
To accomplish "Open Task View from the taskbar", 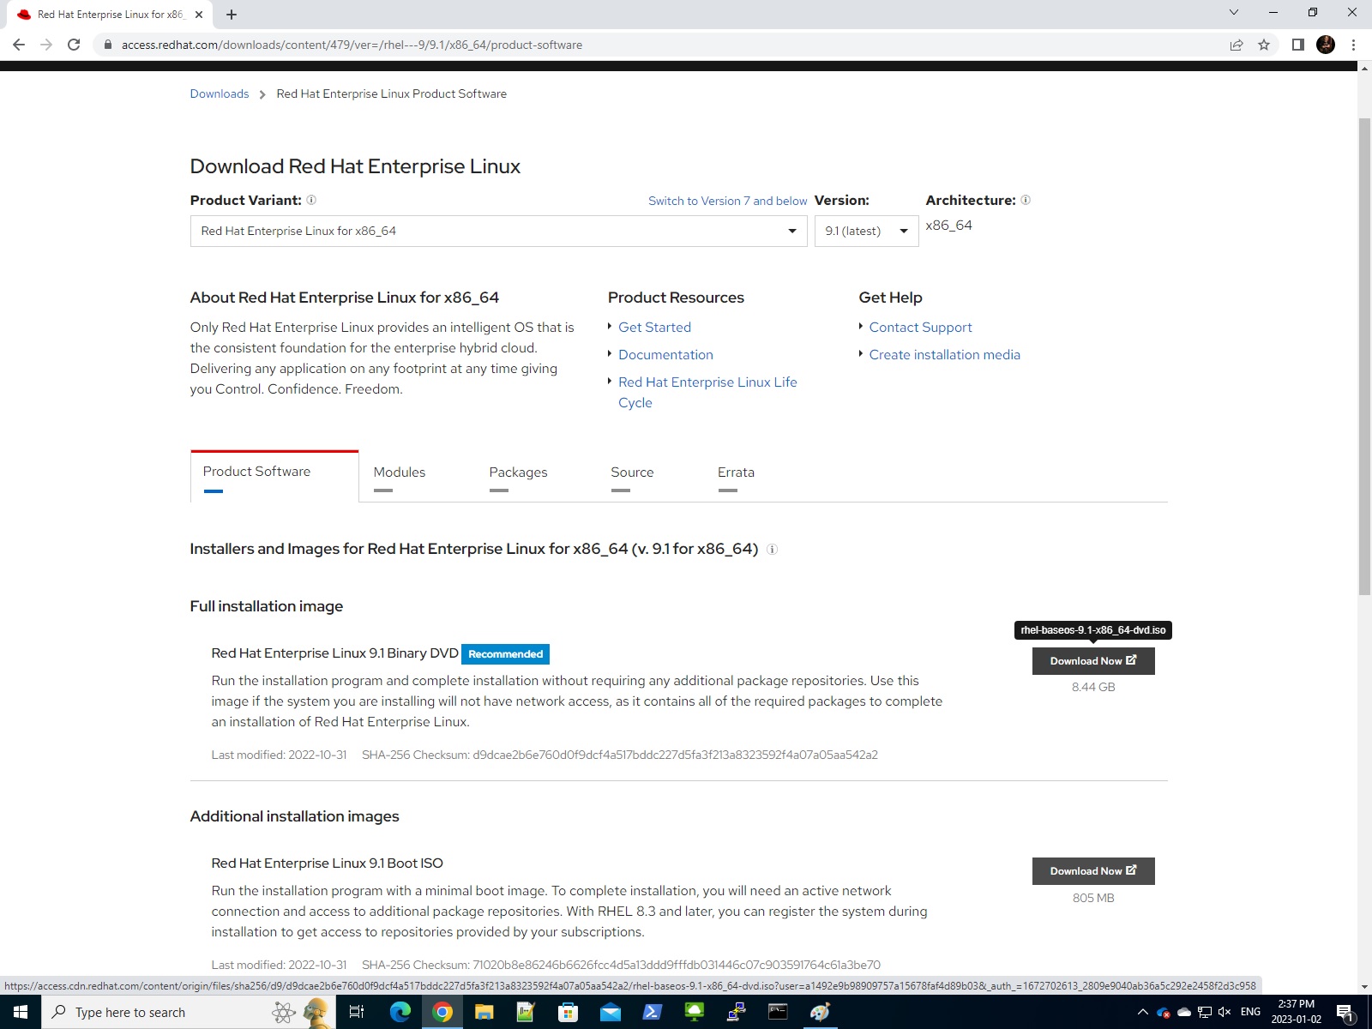I will [x=357, y=1012].
